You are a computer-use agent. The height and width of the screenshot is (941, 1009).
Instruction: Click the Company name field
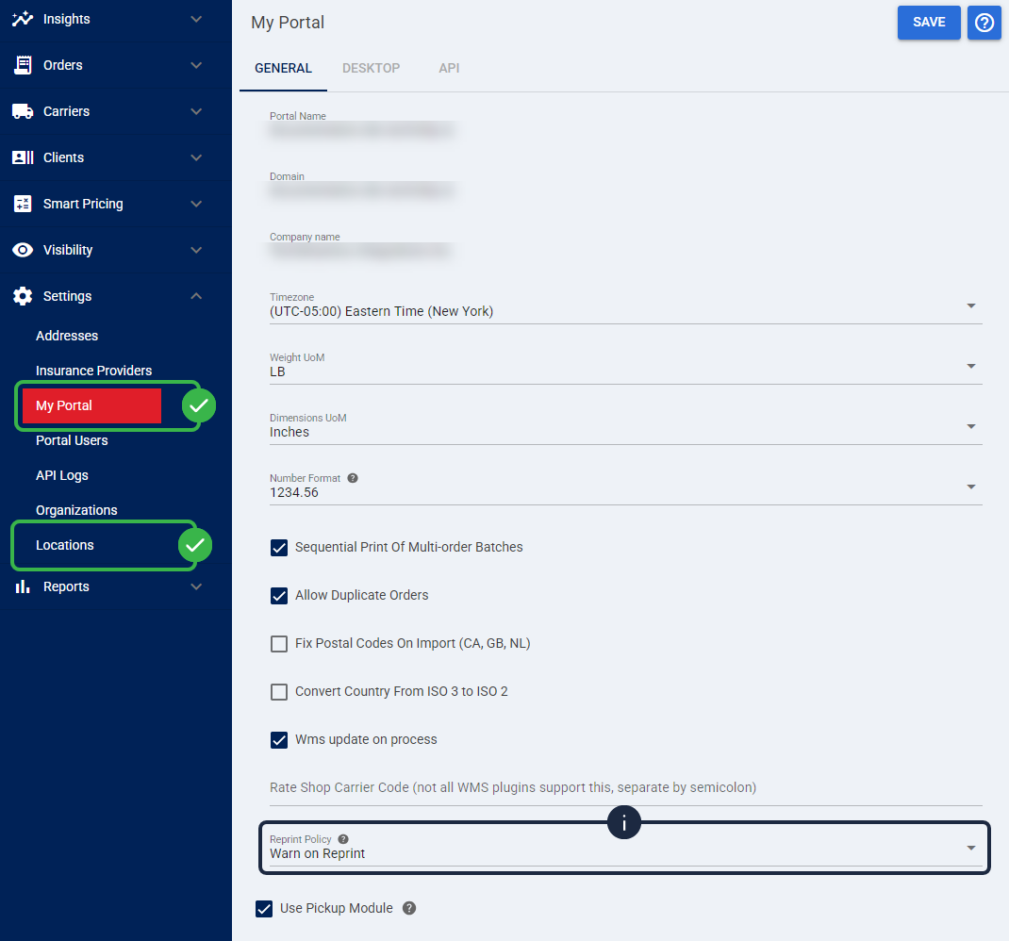tap(362, 247)
